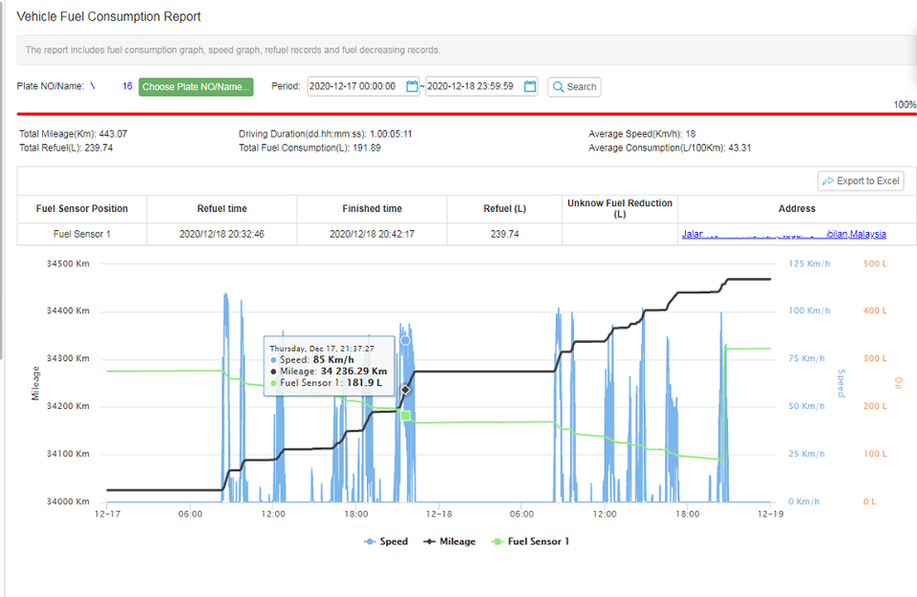The width and height of the screenshot is (917, 597).
Task: Click the red 100% progress bar
Action: pyautogui.click(x=458, y=114)
